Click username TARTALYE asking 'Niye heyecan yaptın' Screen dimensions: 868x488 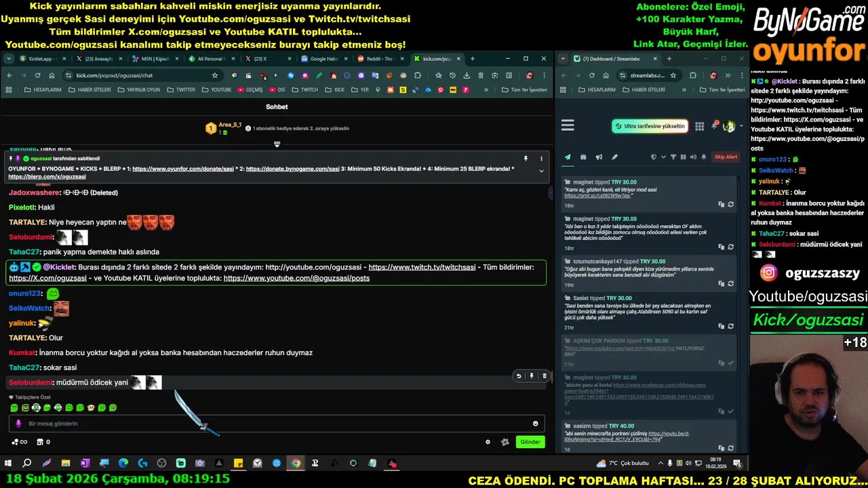(x=28, y=222)
